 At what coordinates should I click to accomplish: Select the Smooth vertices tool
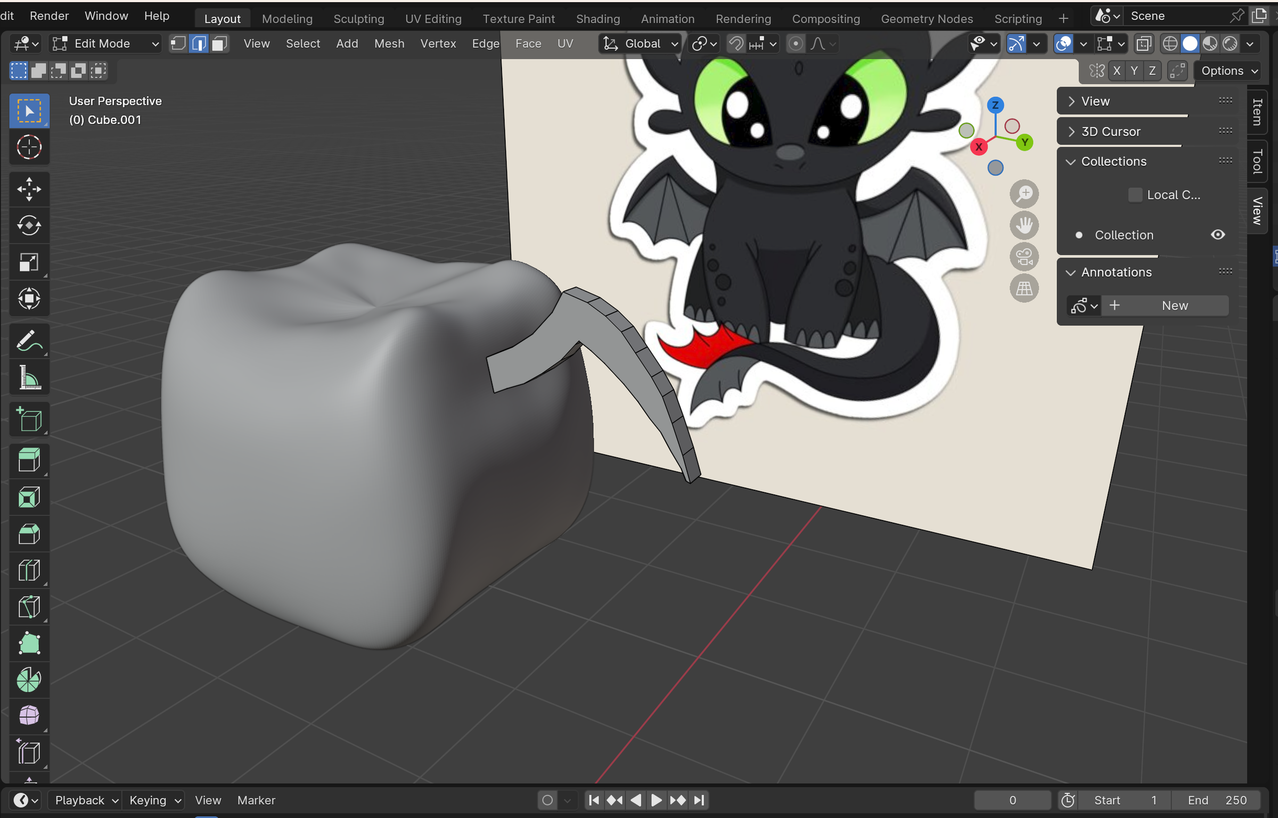(29, 716)
